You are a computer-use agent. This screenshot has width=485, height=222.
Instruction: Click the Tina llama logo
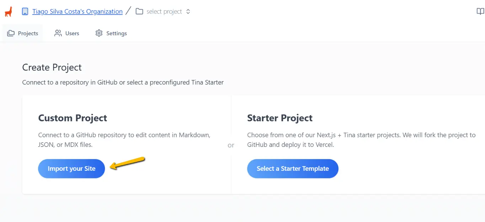pyautogui.click(x=8, y=11)
